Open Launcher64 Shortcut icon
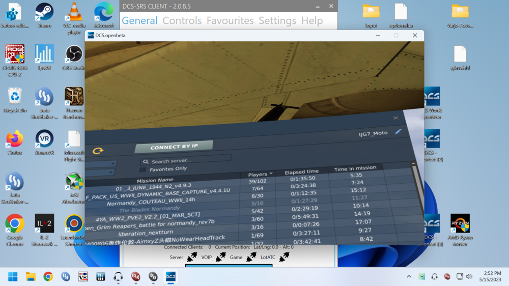 click(x=73, y=230)
